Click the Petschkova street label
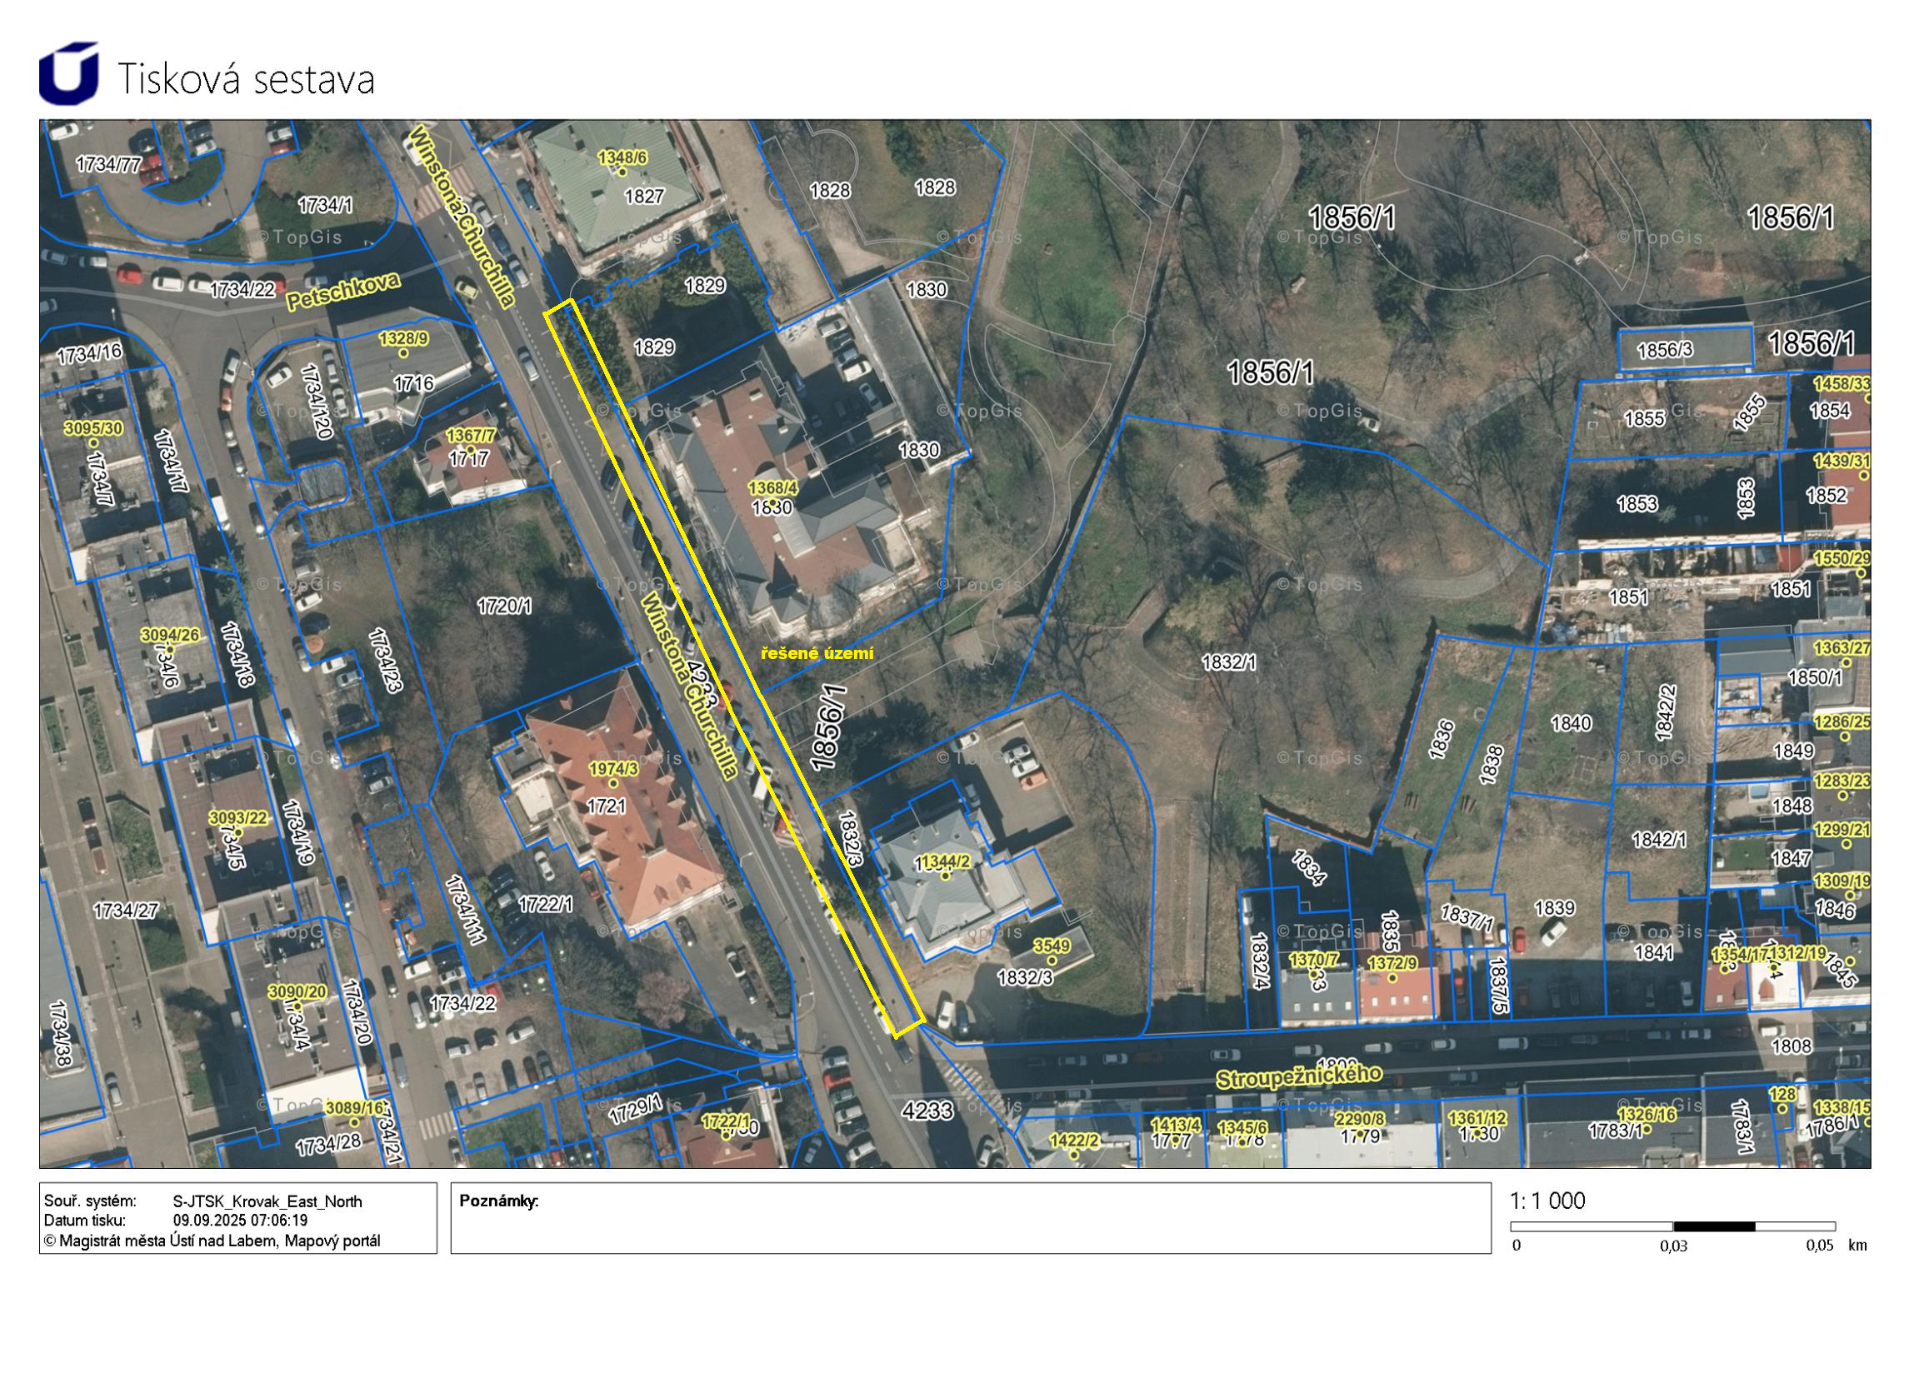Viewport: 1909px width, 1378px height. click(x=342, y=292)
